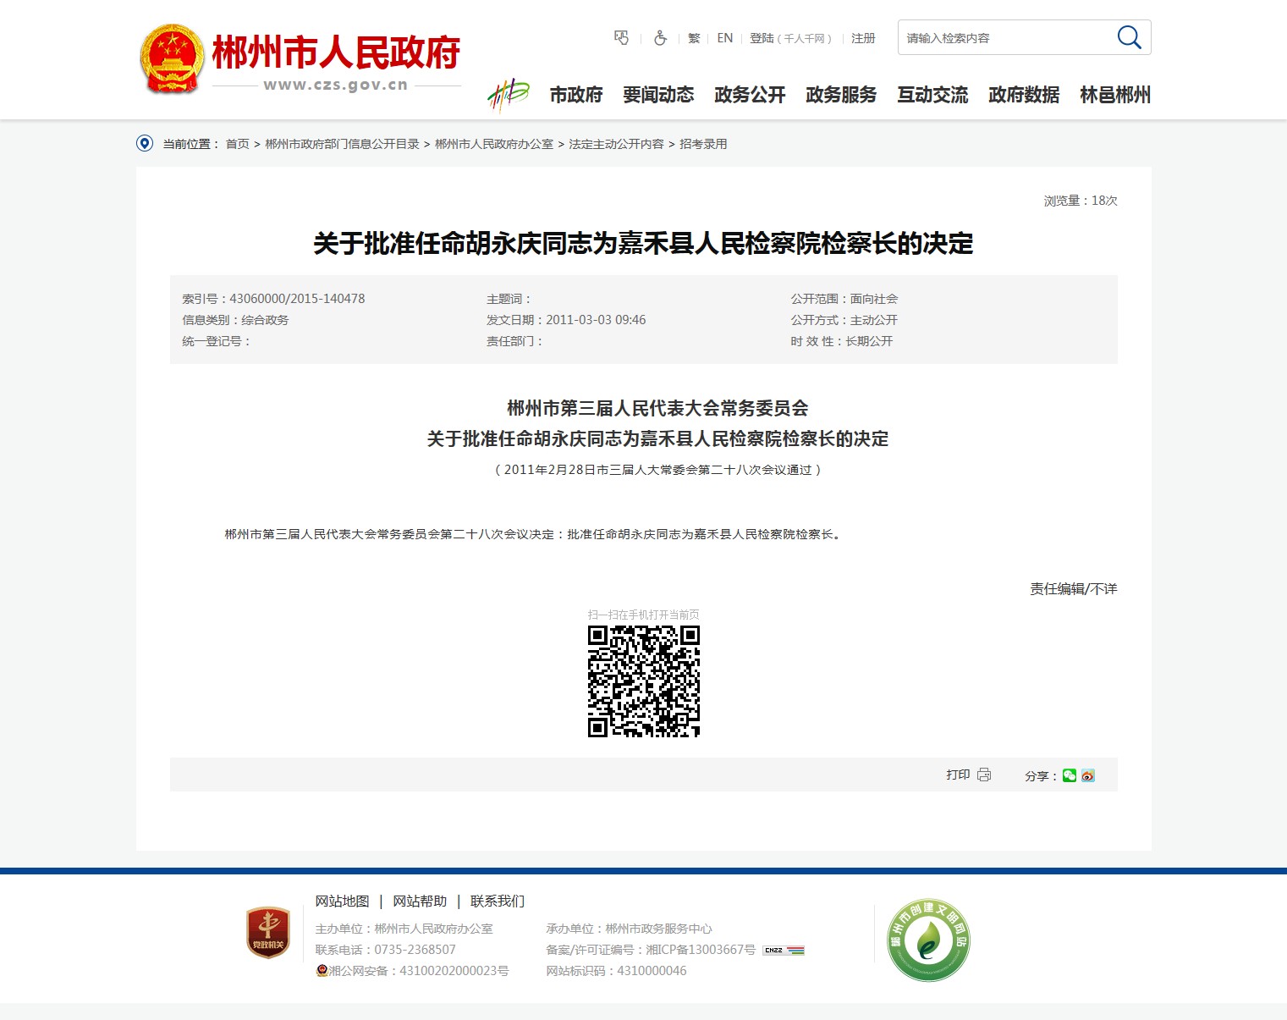
Task: Click the printer icon next to 打印
Action: point(984,775)
